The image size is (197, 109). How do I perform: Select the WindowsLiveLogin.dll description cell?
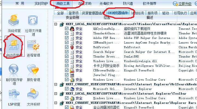click(x=140, y=61)
